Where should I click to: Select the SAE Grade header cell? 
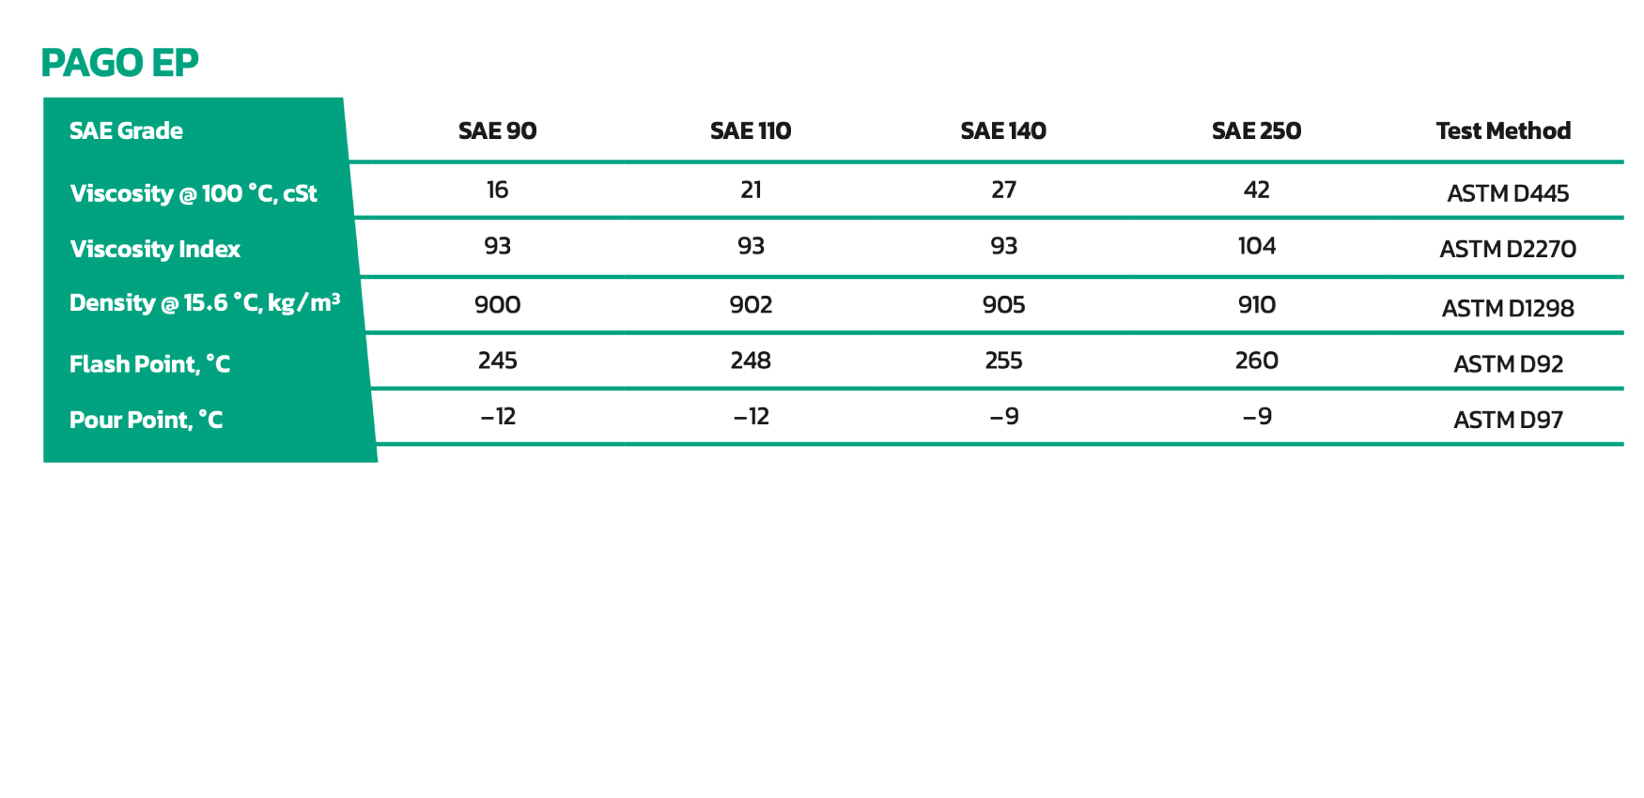pos(126,130)
